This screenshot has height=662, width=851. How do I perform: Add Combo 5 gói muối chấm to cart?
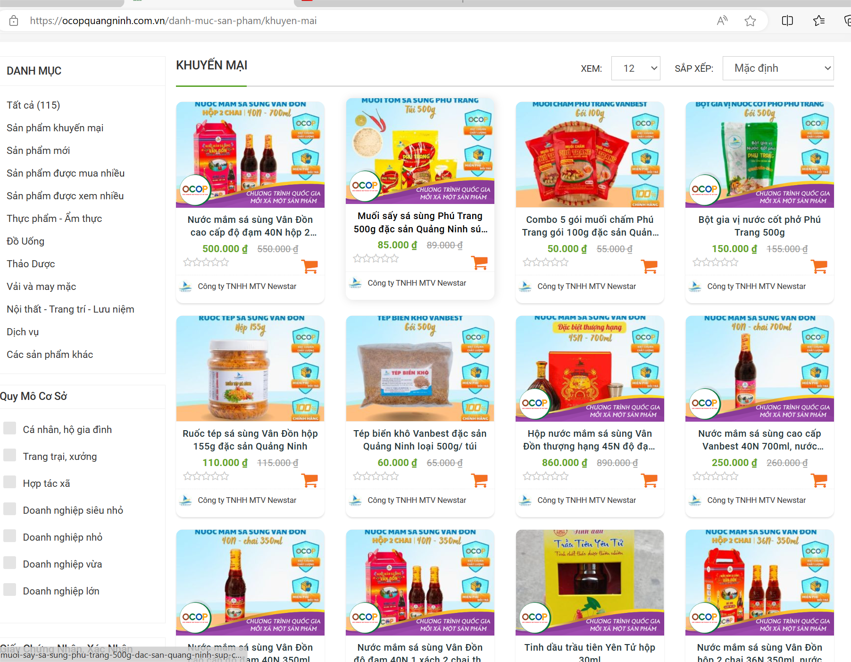[649, 266]
